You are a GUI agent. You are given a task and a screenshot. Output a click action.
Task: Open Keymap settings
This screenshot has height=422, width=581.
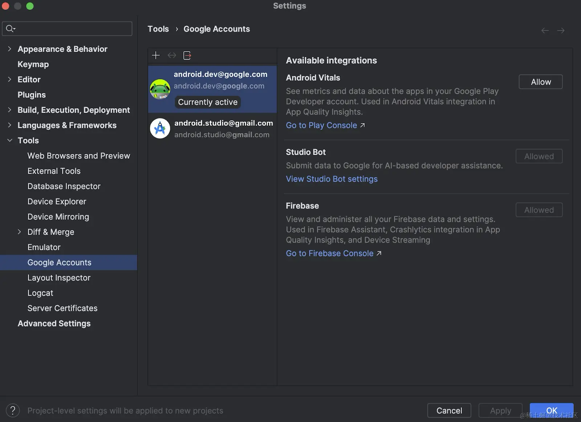33,64
